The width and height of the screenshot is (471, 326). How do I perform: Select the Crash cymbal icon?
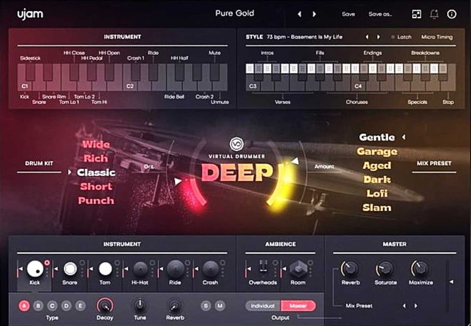pos(210,268)
